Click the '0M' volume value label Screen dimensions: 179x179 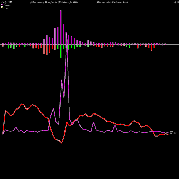(x=171, y=132)
